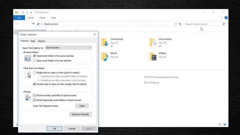Open the Home ribbon tab

click(31, 18)
